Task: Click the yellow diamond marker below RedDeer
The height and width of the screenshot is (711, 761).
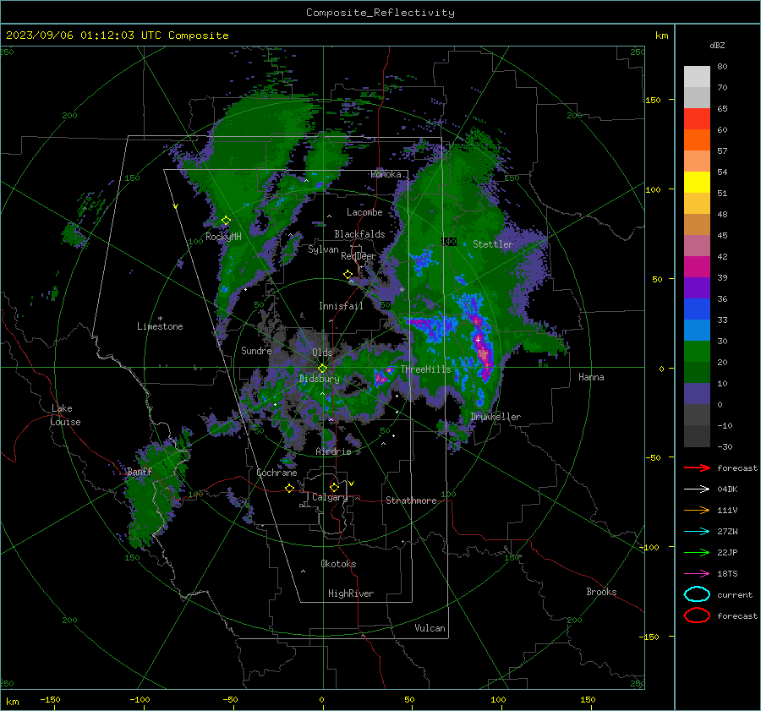Action: (348, 275)
